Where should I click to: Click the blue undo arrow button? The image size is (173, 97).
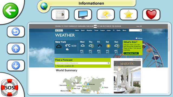pyautogui.click(x=16, y=32)
